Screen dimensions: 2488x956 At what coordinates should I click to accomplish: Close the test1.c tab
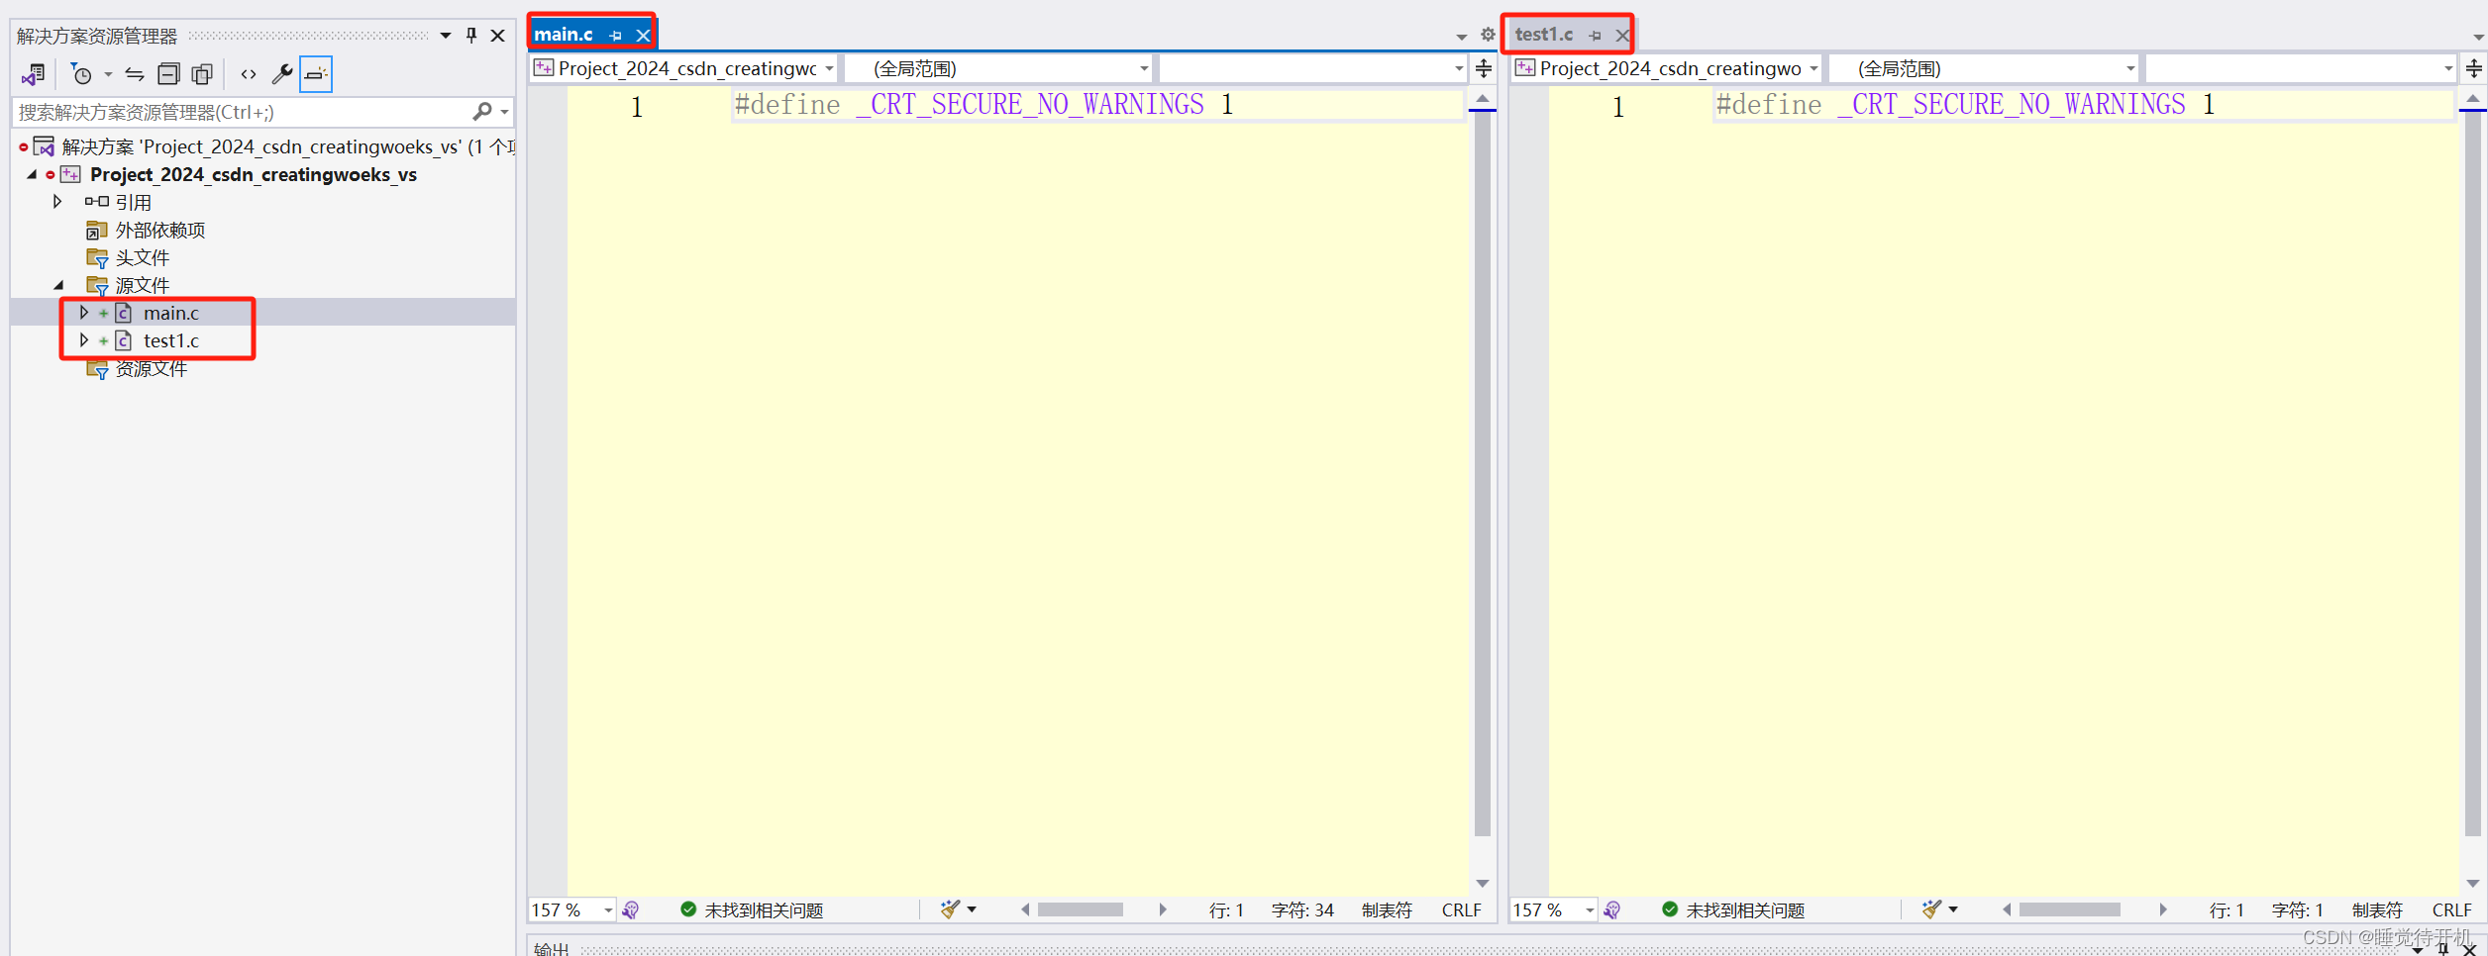pyautogui.click(x=1621, y=36)
